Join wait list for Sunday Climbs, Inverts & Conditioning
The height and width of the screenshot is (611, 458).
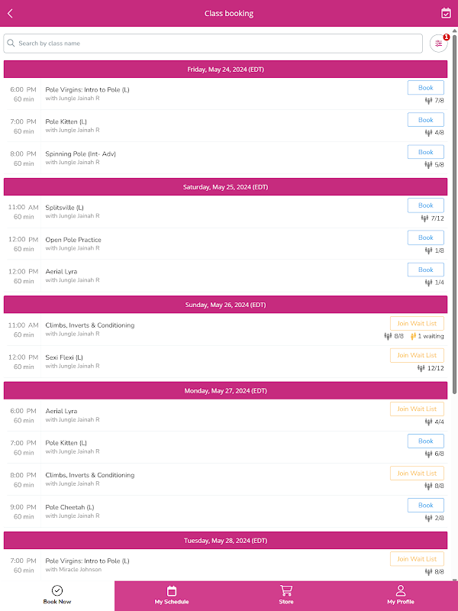click(417, 323)
